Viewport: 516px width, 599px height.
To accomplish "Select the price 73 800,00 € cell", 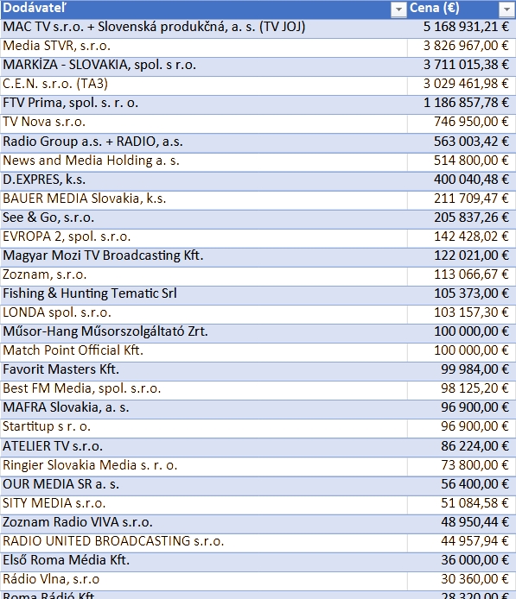I will point(462,467).
